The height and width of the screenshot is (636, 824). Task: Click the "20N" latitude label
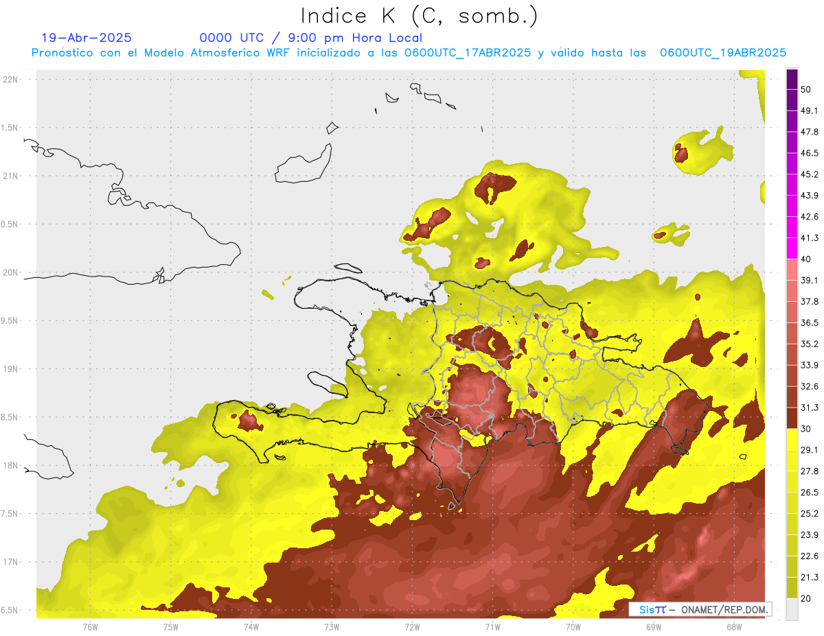pos(10,273)
